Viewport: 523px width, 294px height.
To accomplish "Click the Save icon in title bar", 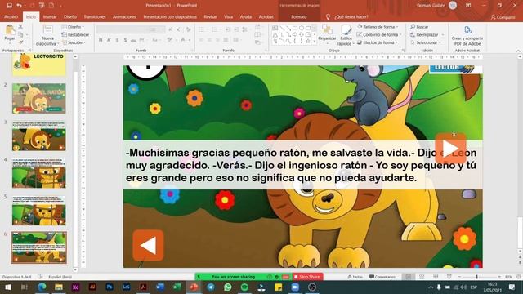I will coord(9,6).
